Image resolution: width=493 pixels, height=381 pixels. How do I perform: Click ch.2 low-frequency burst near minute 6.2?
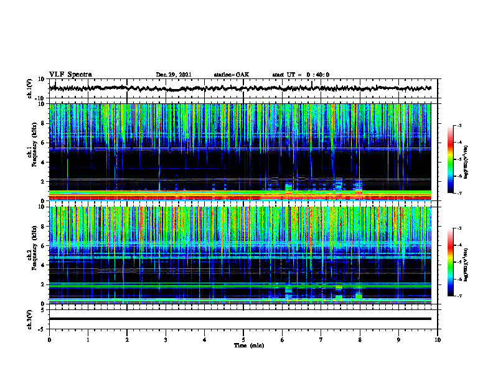289,291
